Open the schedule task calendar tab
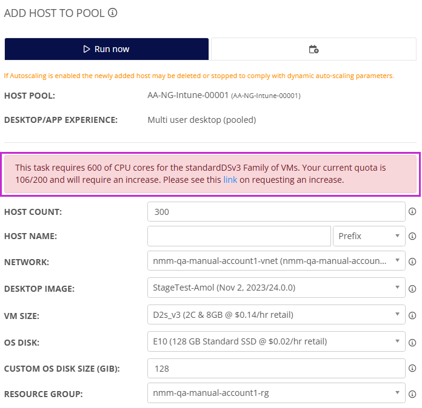Image resolution: width=422 pixels, height=408 pixels. point(313,49)
